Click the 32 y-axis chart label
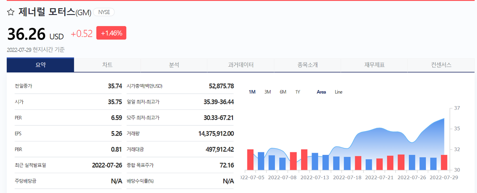Viewport: 477px width, 193px height. pos(457,149)
